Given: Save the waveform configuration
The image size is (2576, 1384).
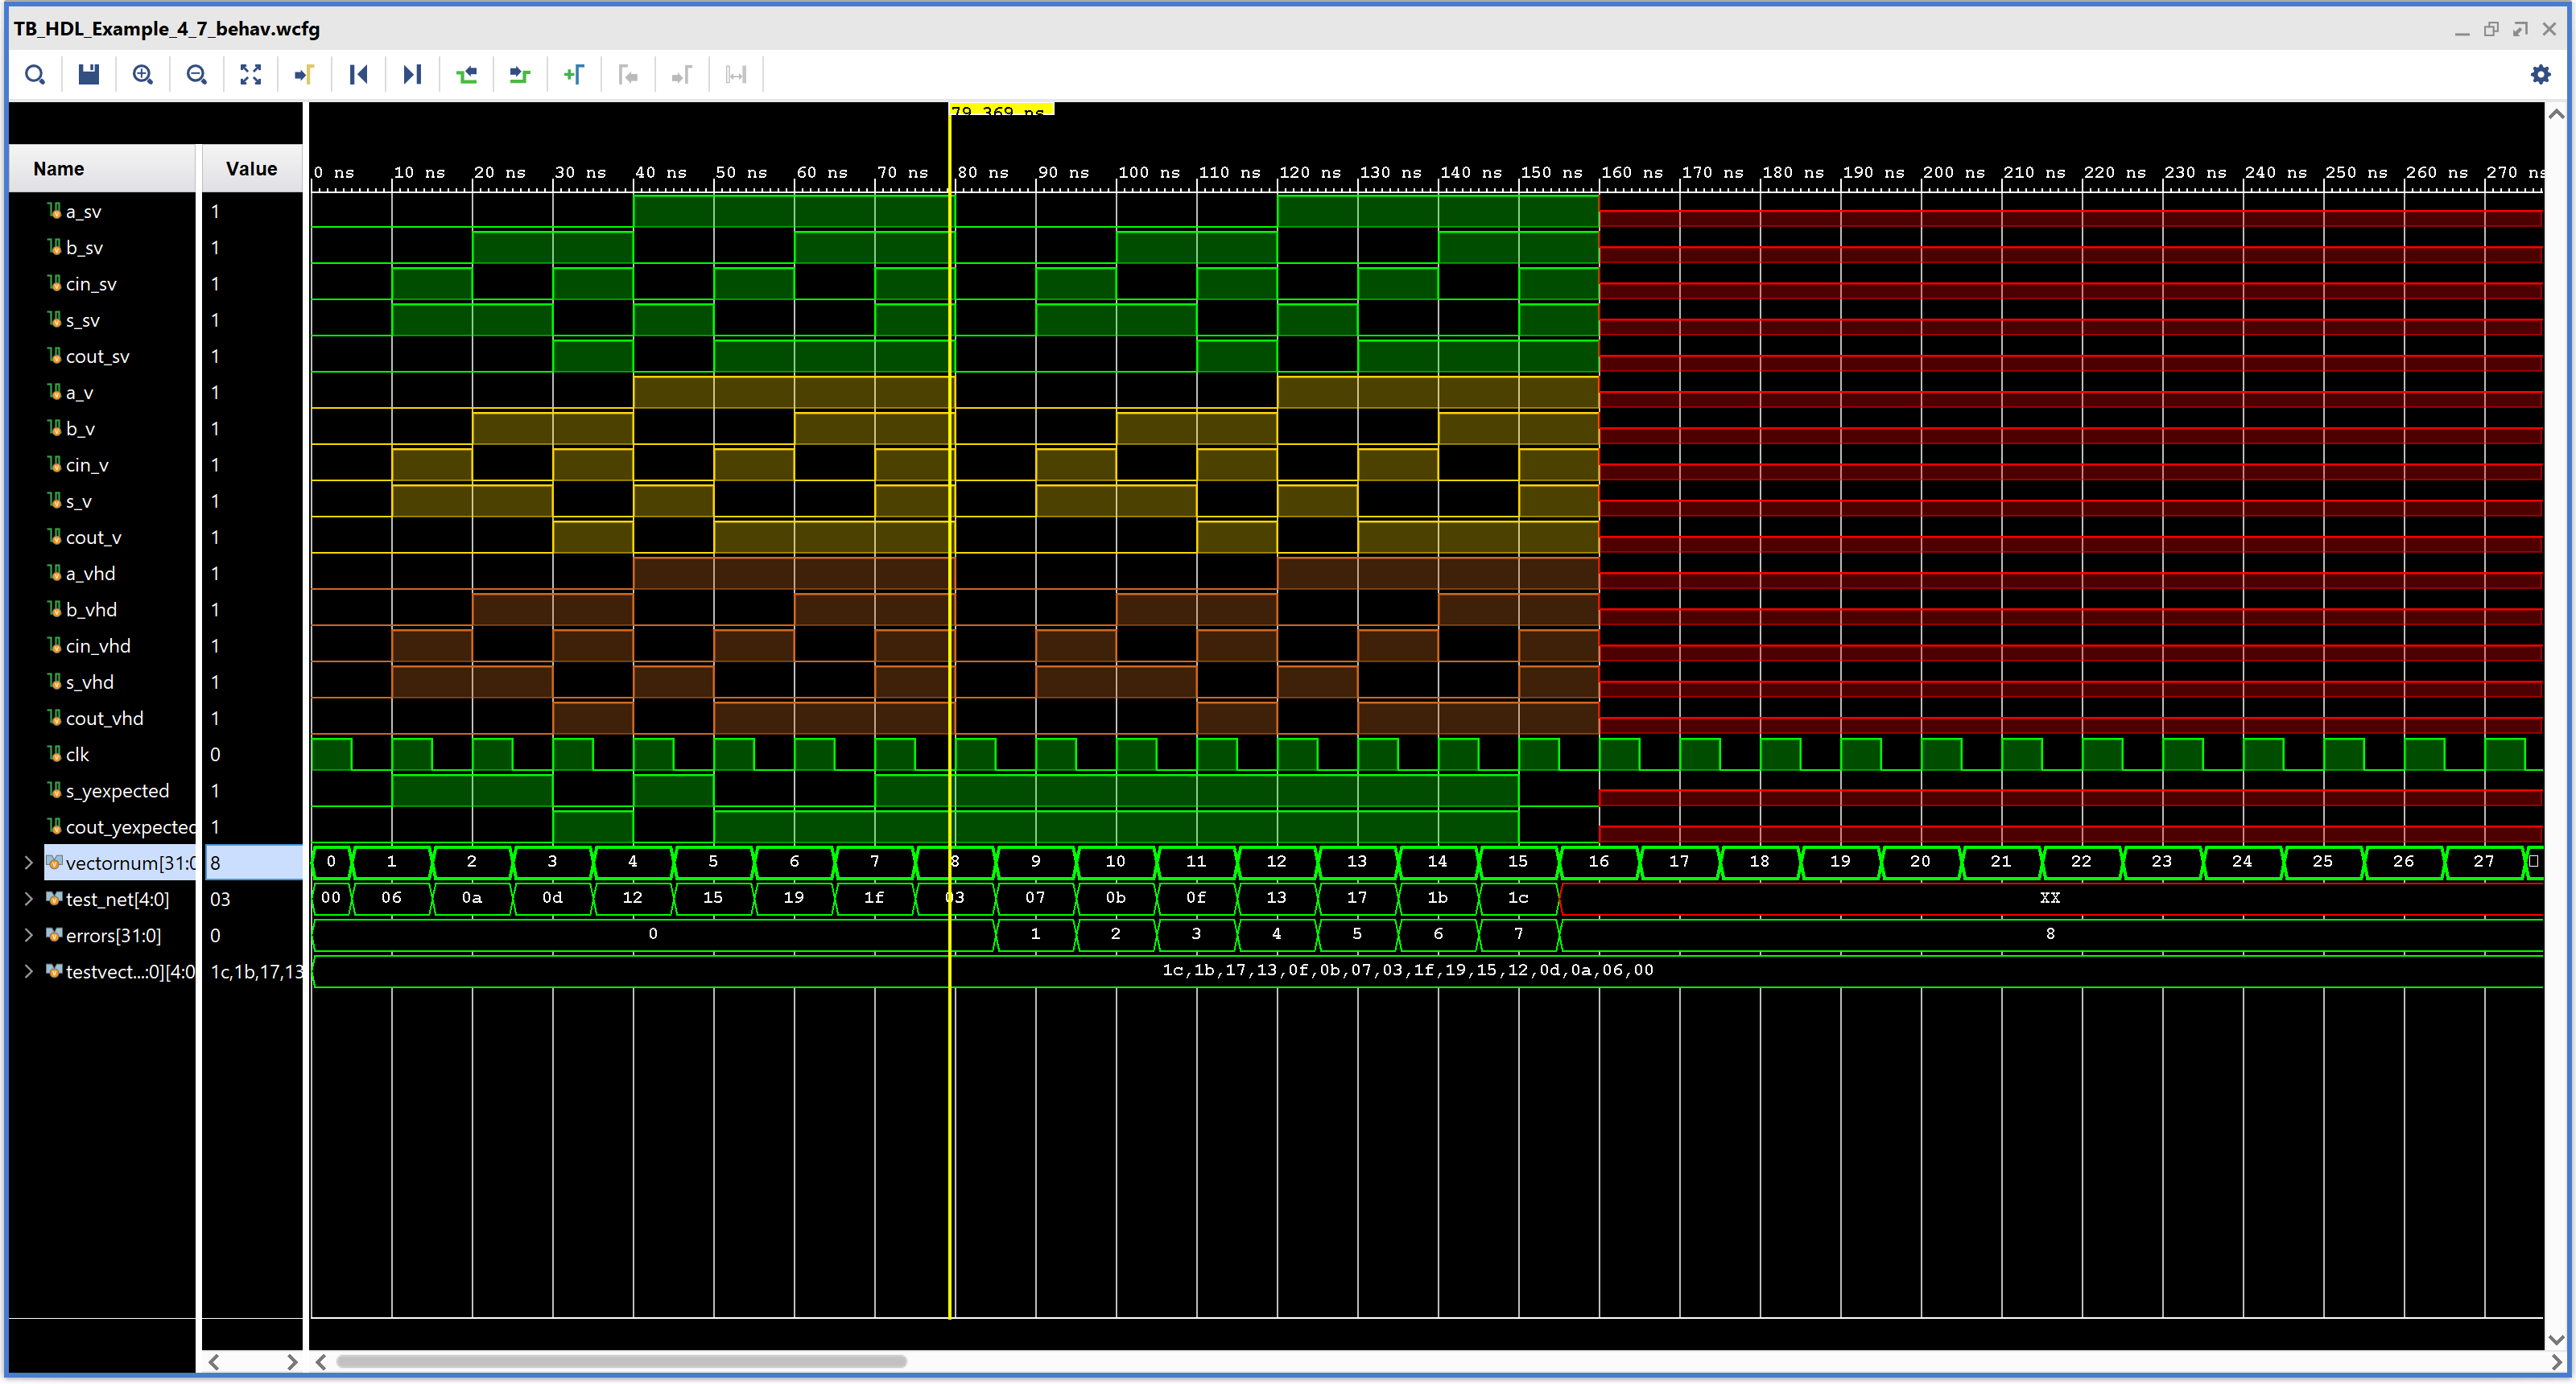Looking at the screenshot, I should pyautogui.click(x=89, y=75).
